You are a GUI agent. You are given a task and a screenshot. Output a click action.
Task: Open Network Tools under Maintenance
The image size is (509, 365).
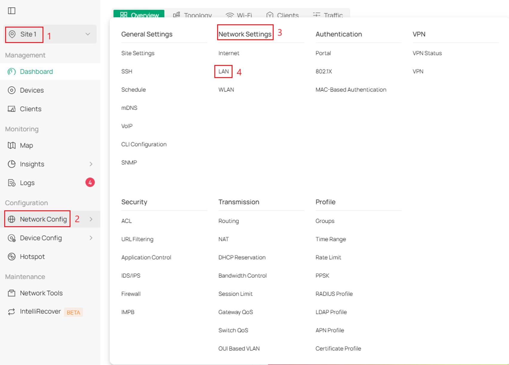(x=50, y=293)
